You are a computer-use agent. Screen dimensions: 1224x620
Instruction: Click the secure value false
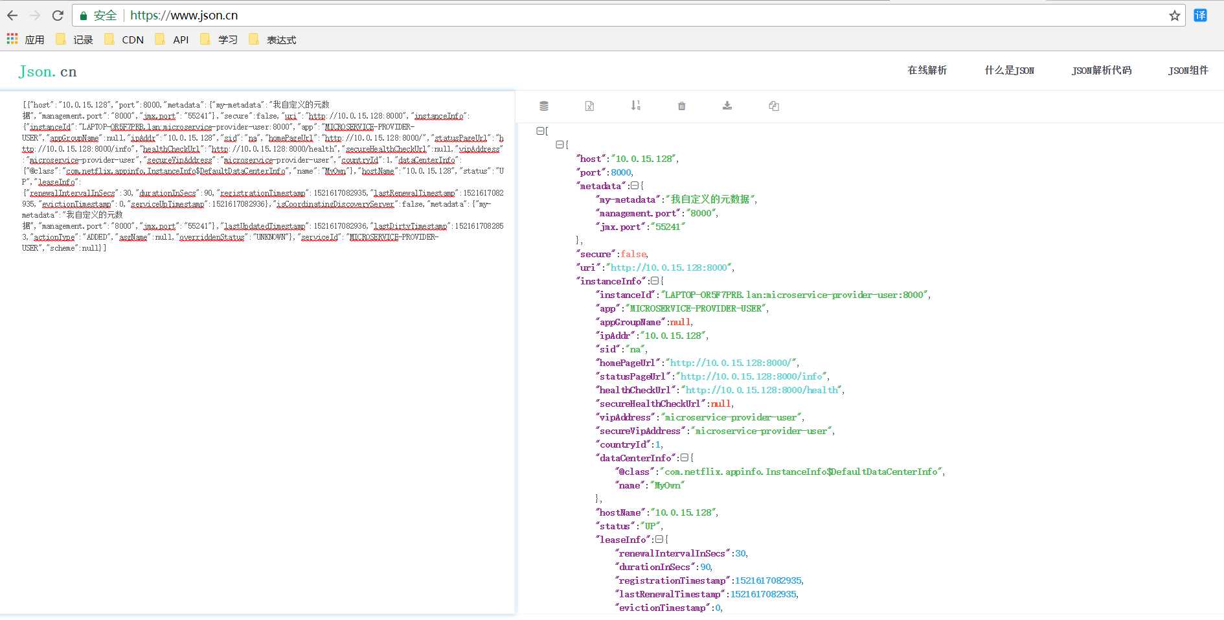coord(633,254)
